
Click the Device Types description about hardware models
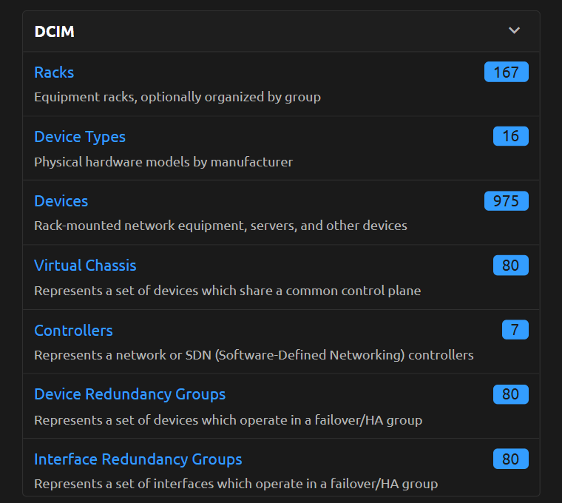[163, 161]
